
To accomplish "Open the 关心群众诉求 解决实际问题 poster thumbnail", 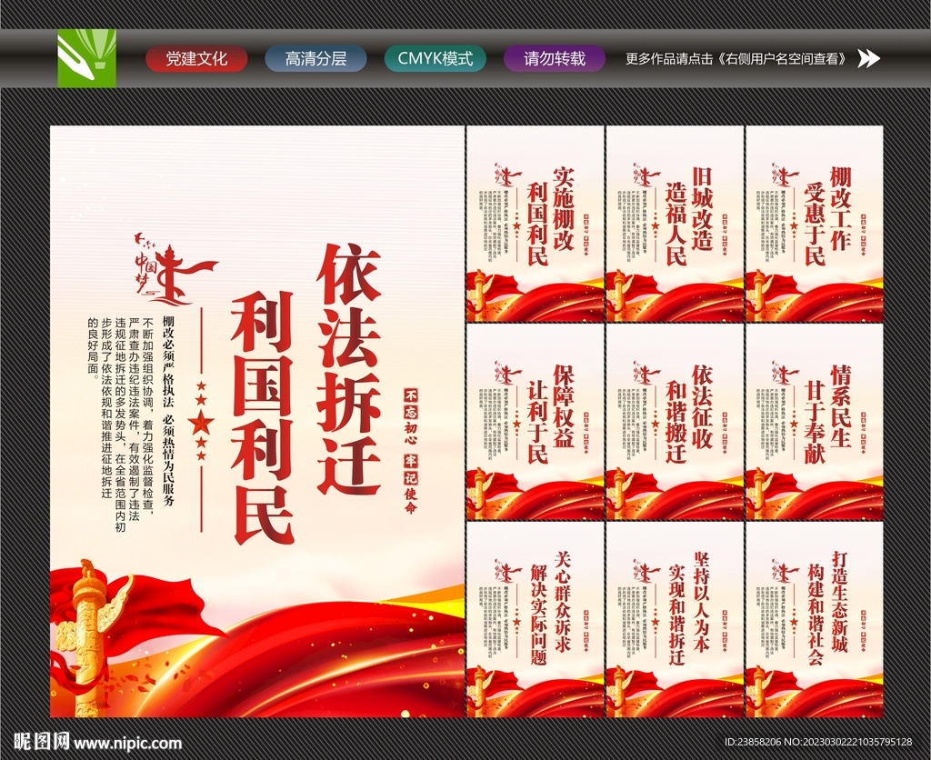I will coord(535,620).
